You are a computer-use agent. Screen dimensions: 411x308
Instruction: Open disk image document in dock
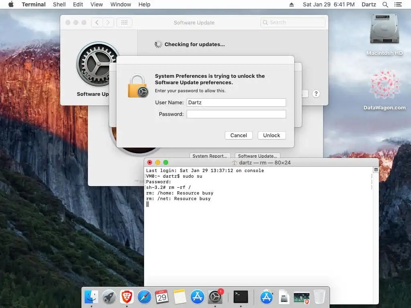pos(284,297)
